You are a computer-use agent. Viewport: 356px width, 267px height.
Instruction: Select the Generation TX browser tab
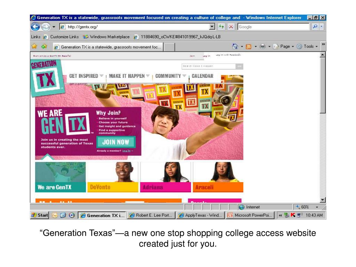108,47
